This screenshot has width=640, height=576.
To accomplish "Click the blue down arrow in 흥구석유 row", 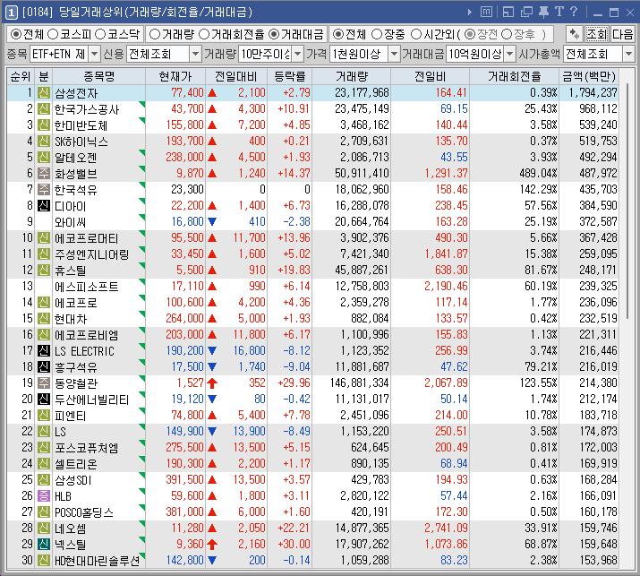I will click(x=212, y=367).
